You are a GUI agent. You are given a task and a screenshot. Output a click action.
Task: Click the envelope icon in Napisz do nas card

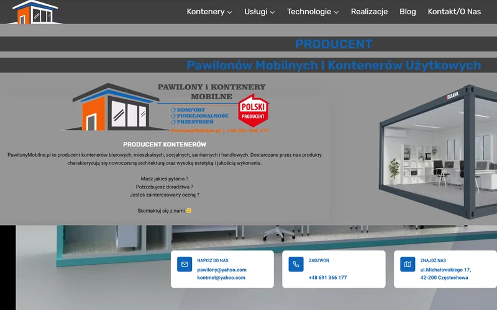(185, 264)
